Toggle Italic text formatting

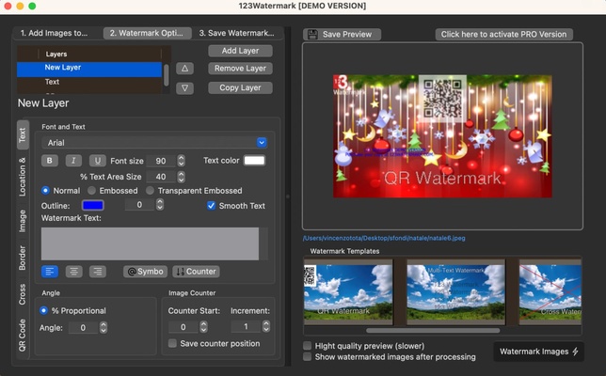click(73, 161)
